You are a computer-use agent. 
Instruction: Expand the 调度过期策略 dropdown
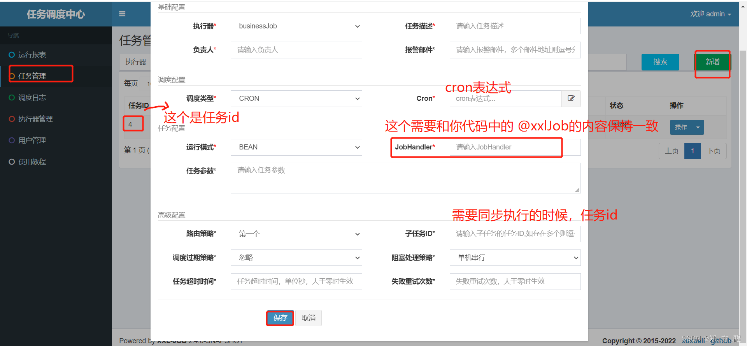pyautogui.click(x=296, y=258)
